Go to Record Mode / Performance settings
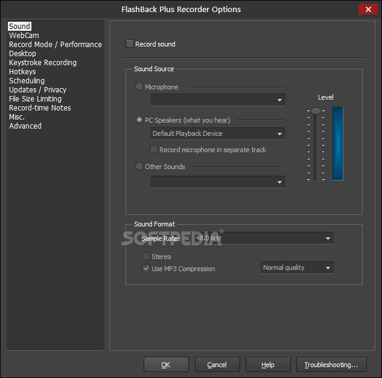The image size is (382, 378). click(x=56, y=44)
